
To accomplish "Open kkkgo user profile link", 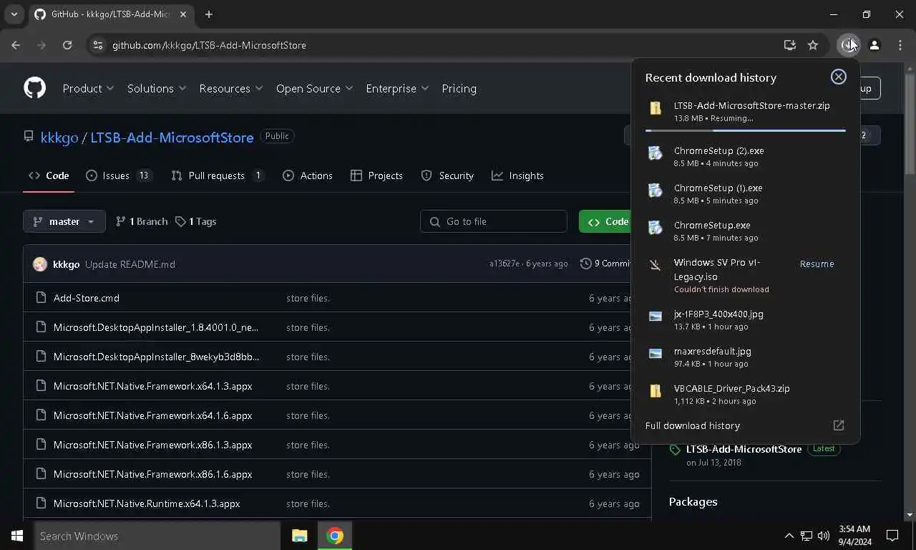I will click(x=59, y=137).
